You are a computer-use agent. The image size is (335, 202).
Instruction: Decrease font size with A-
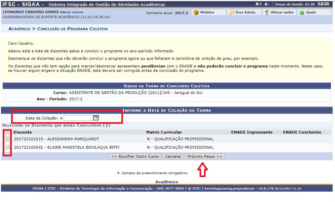[267, 4]
